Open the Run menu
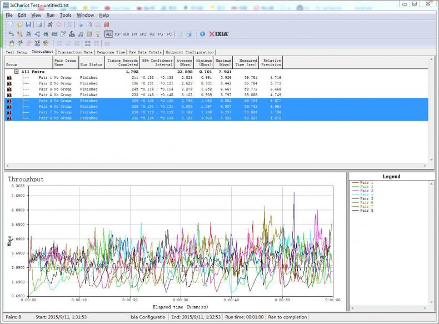 point(51,15)
